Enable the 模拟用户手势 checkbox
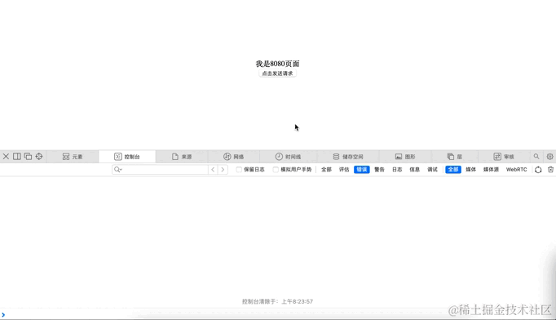 [276, 170]
